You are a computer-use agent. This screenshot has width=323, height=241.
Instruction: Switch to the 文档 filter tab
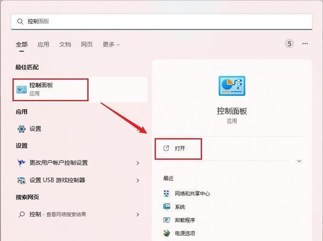65,44
